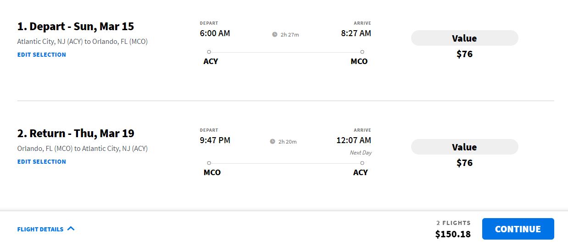Image resolution: width=568 pixels, height=246 pixels.
Task: Click the clock icon beside 2h 27m
Action: (x=275, y=34)
